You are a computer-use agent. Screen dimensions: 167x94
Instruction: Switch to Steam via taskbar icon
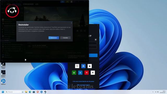click(45, 92)
